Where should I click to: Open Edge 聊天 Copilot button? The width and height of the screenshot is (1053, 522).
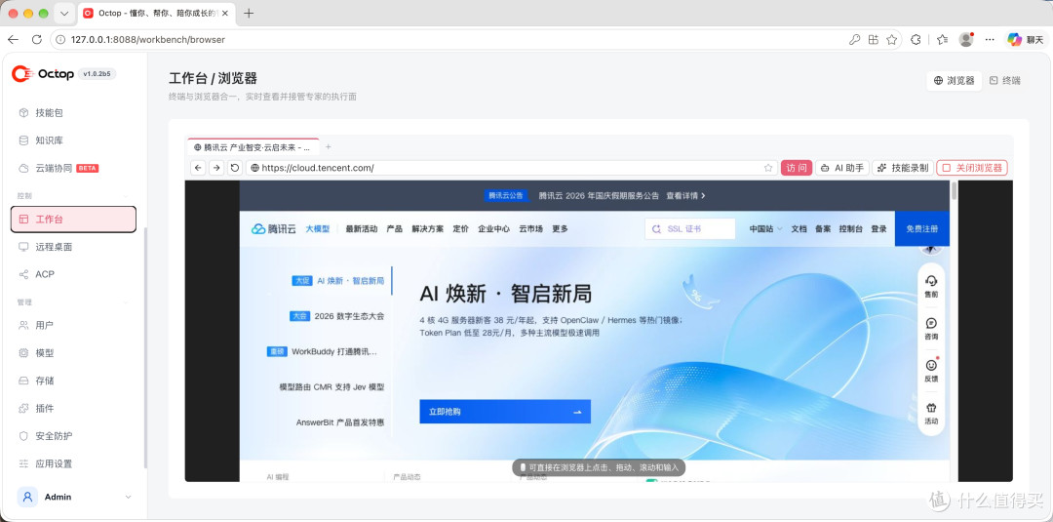click(x=1024, y=40)
